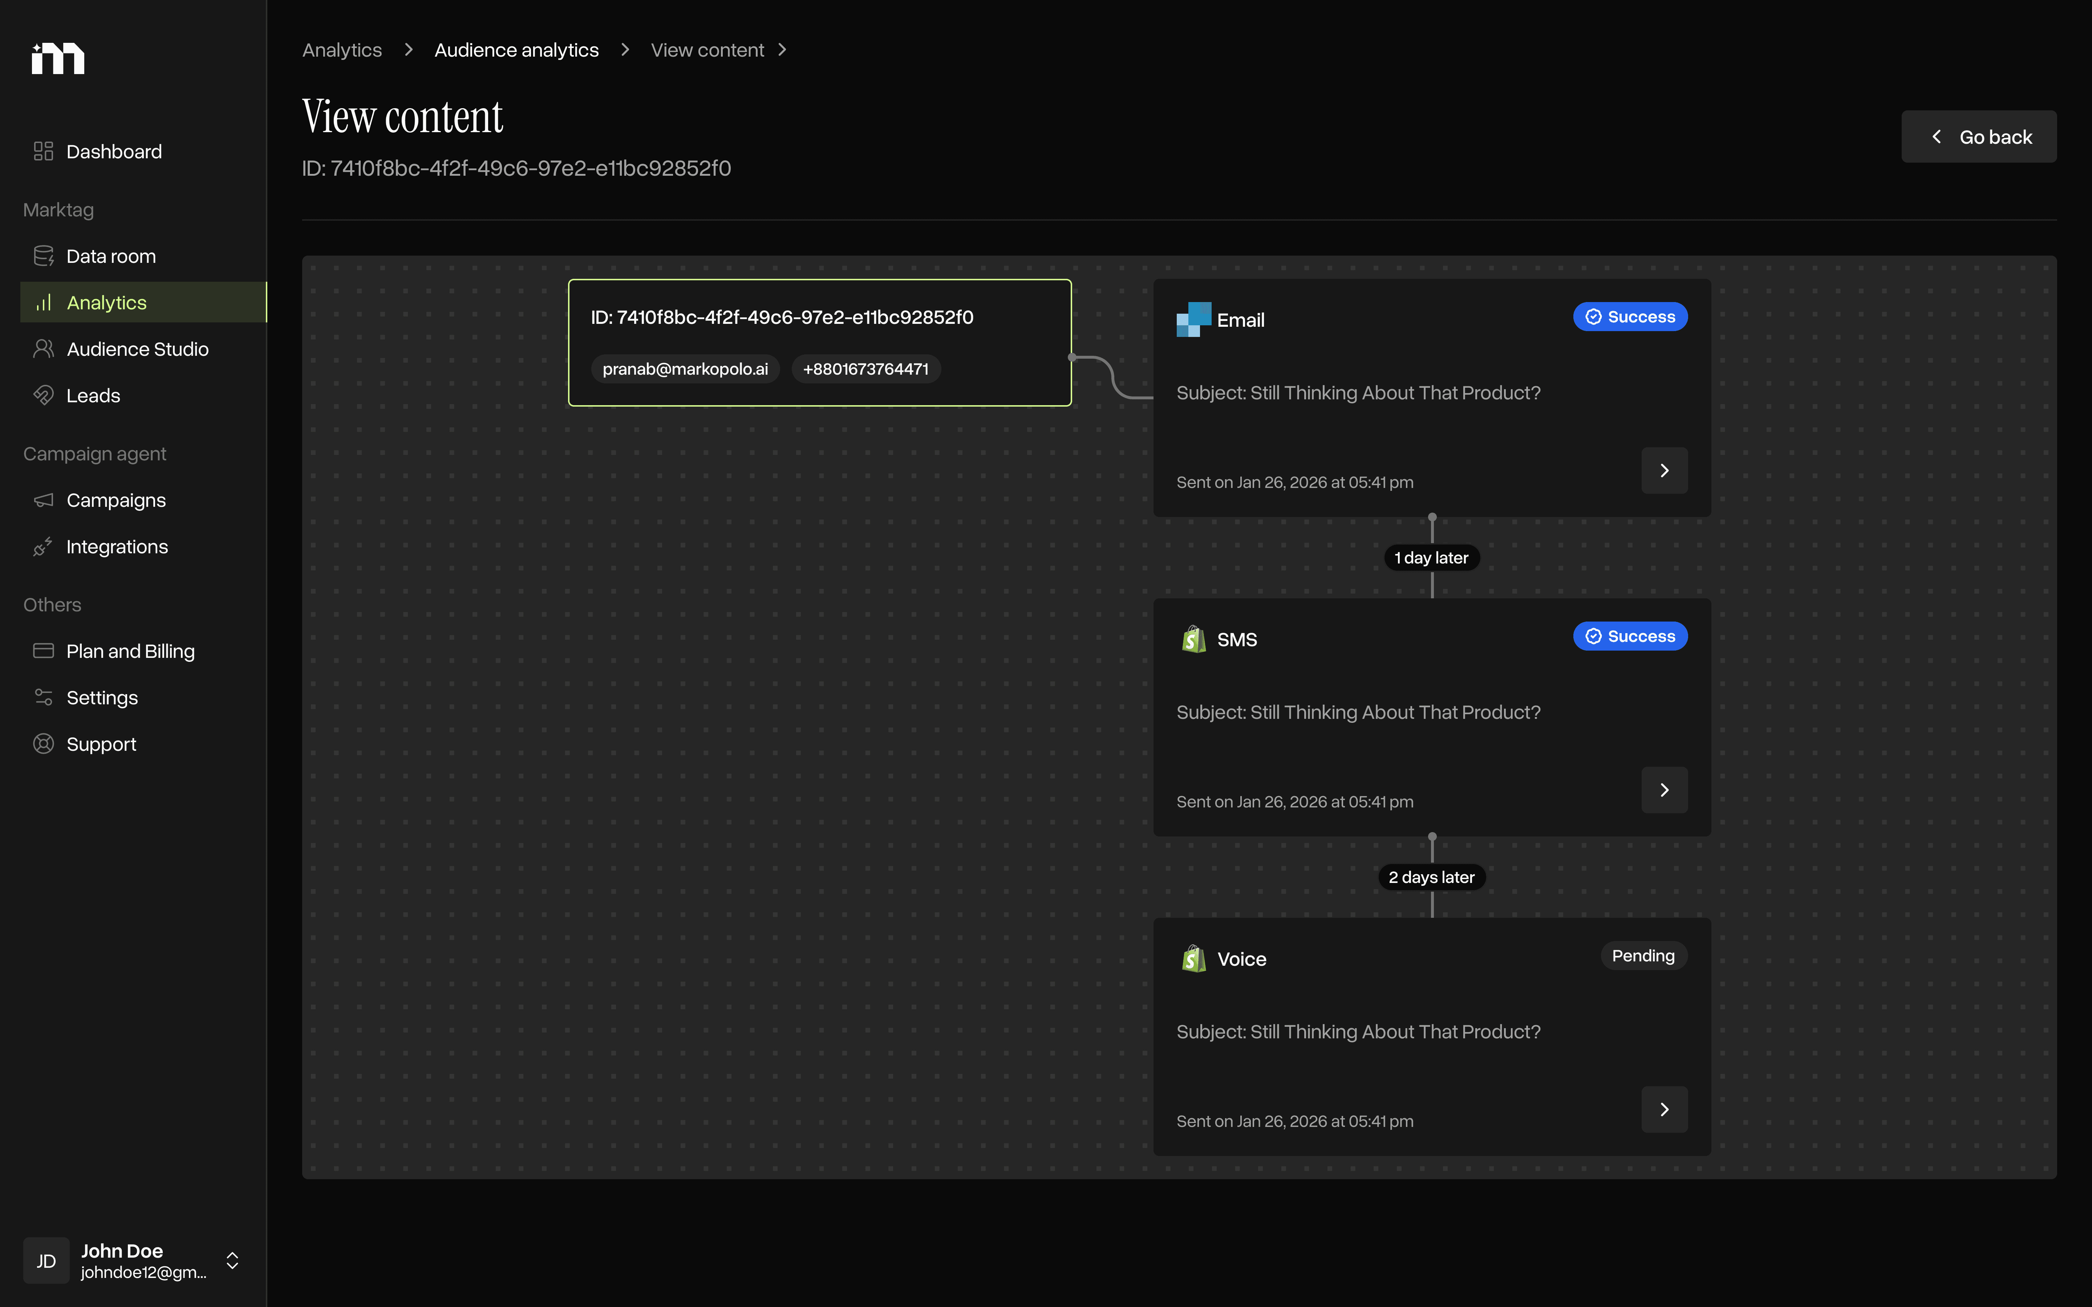Click the pranab@markopolo.ai chip
The image size is (2092, 1307).
point(685,369)
